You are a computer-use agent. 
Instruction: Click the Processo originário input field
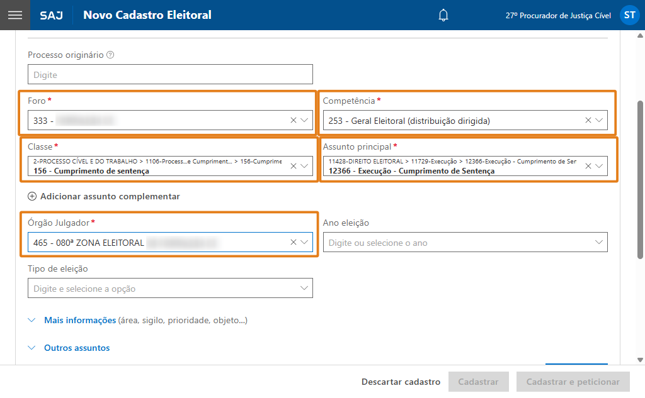click(170, 75)
